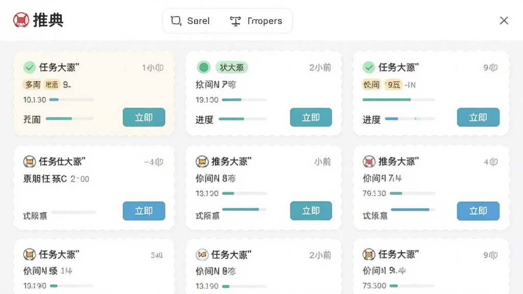Click 立即 on the 任务仕大添 card

[144, 211]
